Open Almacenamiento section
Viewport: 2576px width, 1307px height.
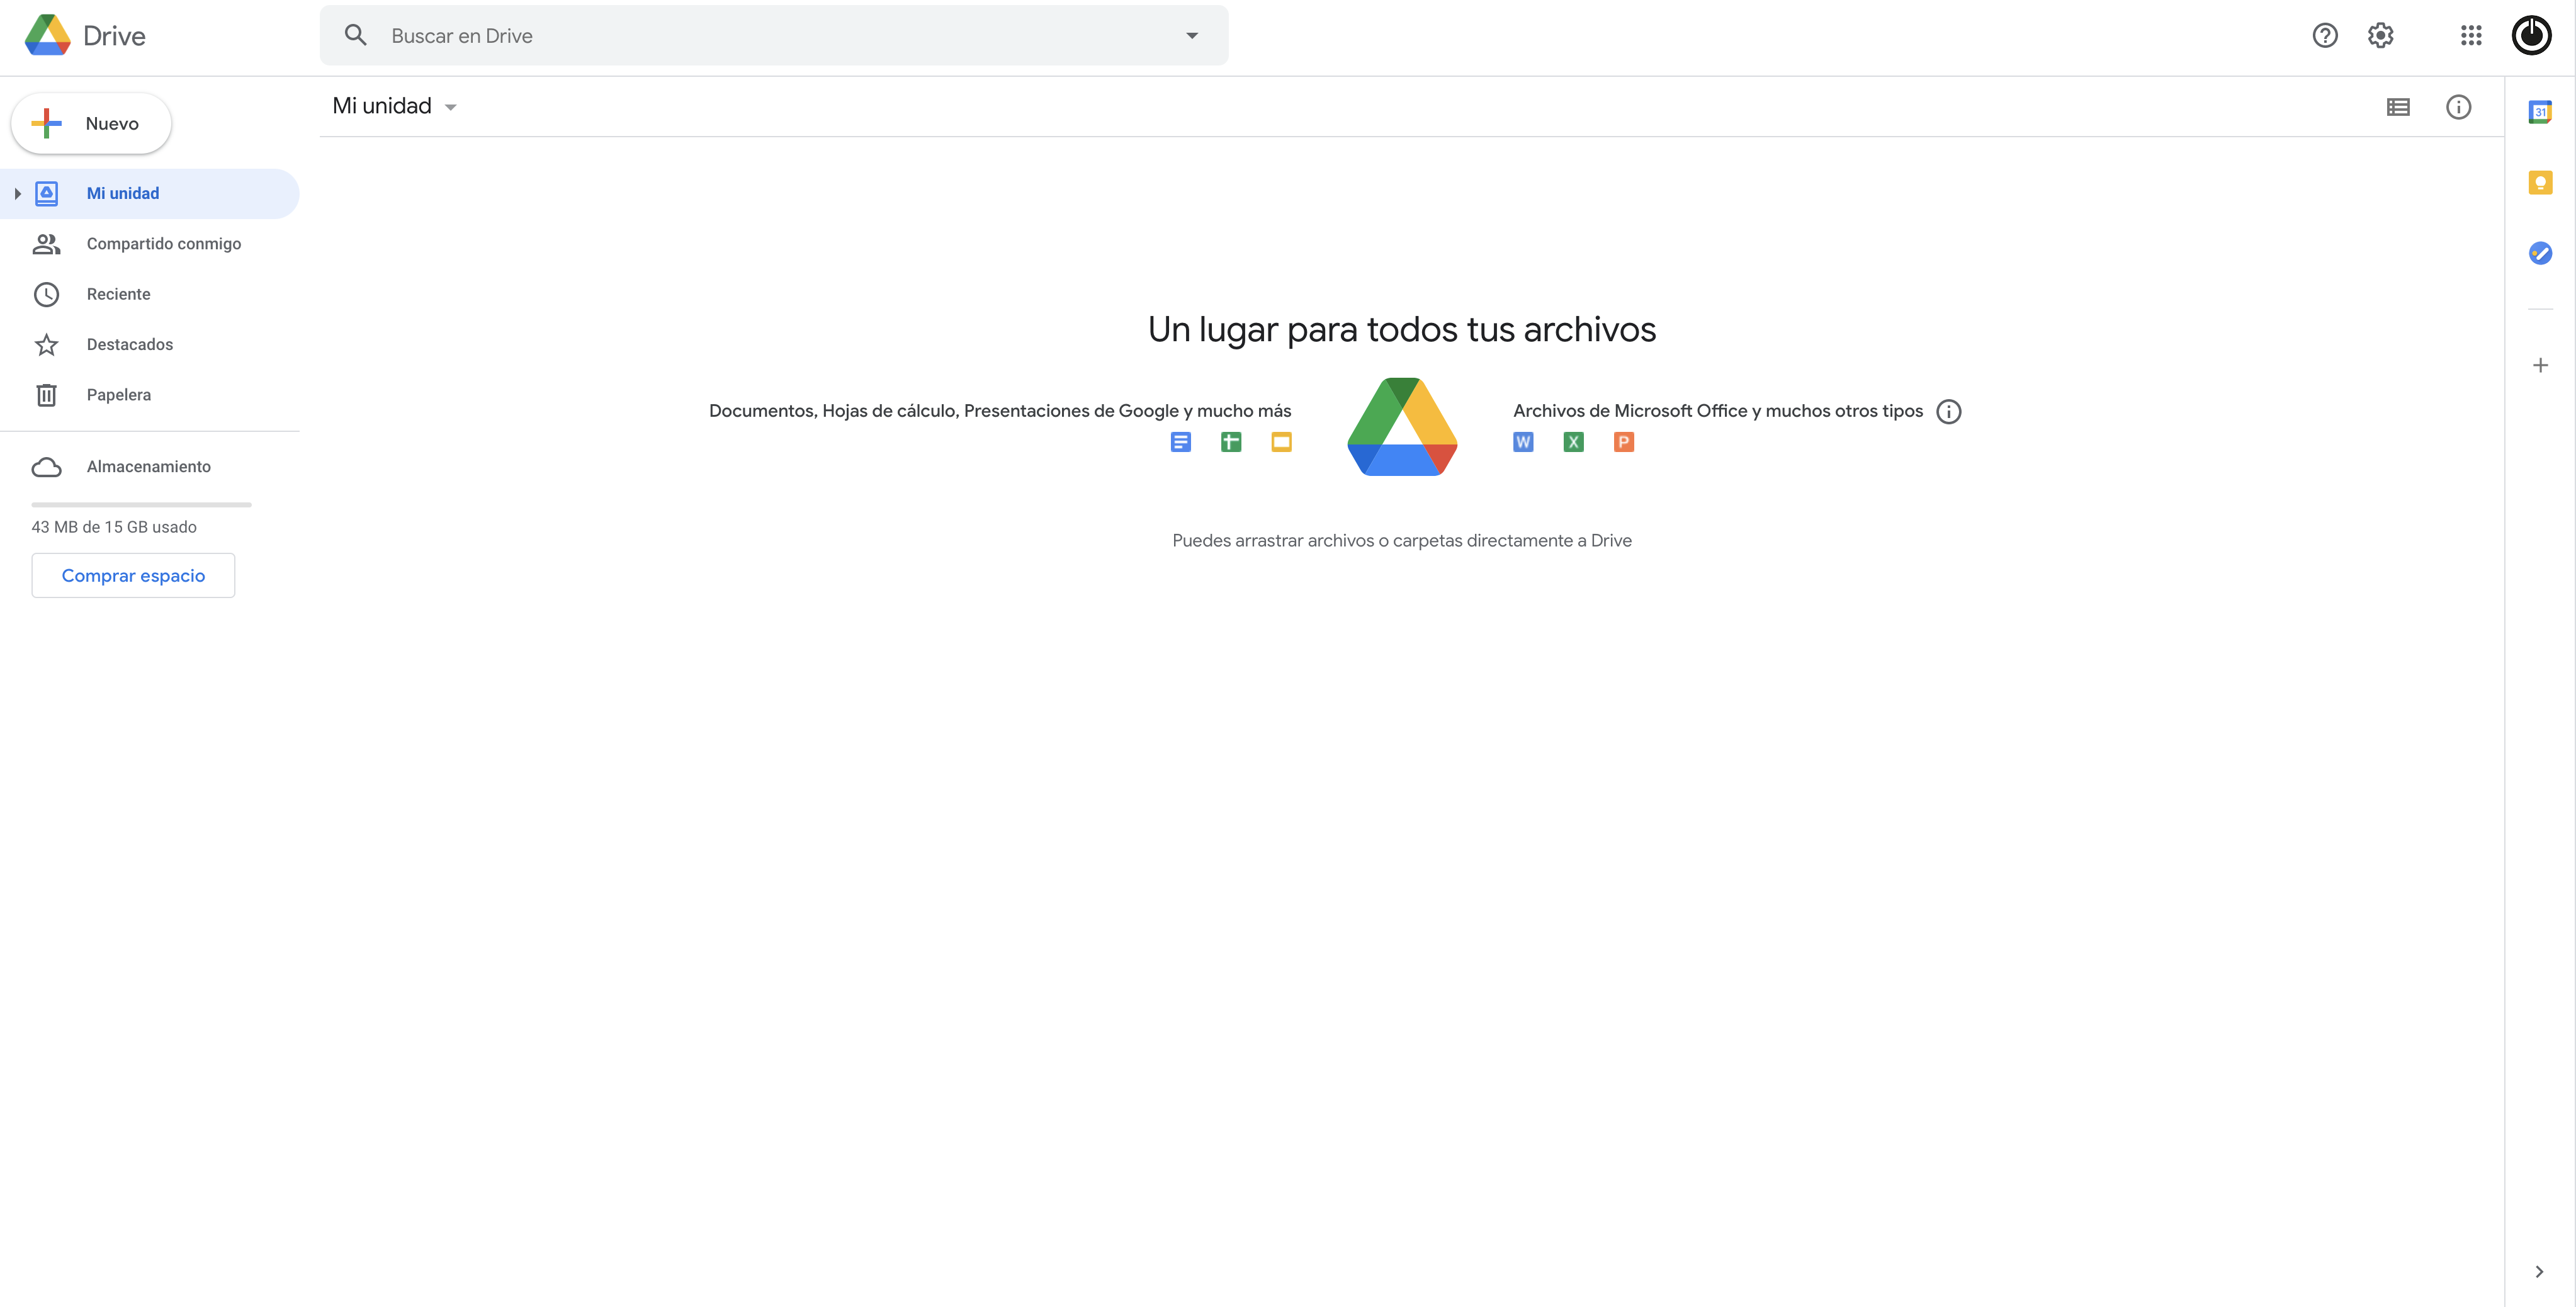tap(150, 467)
